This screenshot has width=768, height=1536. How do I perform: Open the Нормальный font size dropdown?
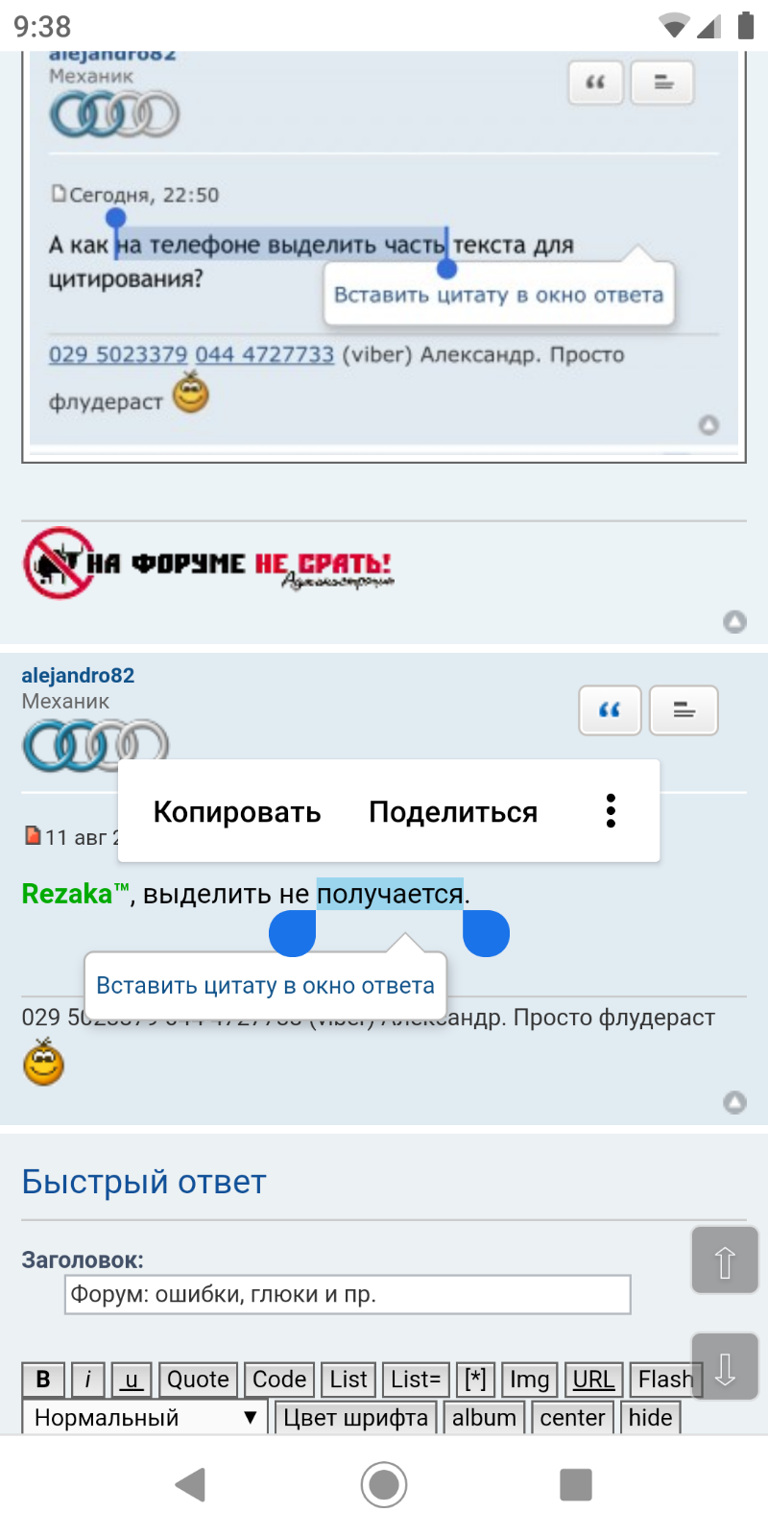(145, 1417)
